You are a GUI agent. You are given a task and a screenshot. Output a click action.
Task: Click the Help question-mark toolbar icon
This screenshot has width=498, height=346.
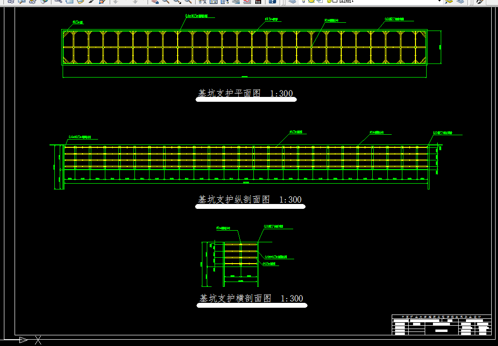coord(272,1)
